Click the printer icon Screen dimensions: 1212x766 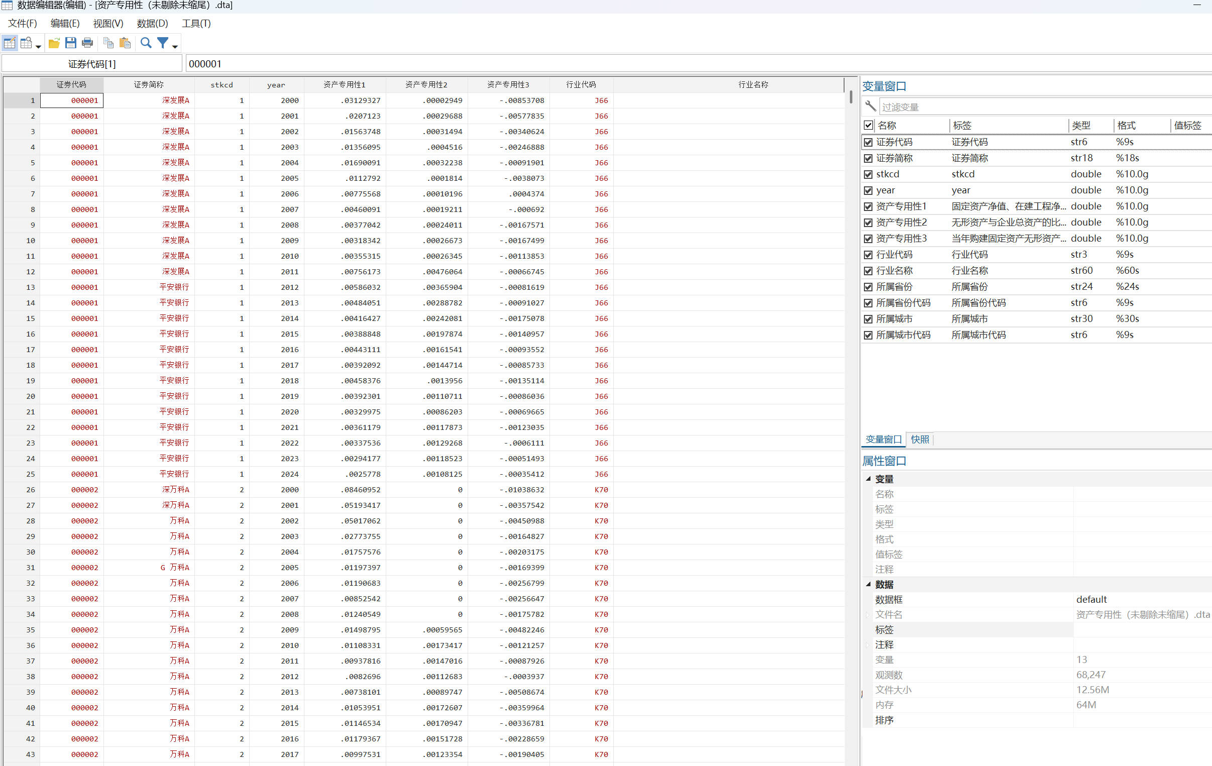tap(87, 43)
